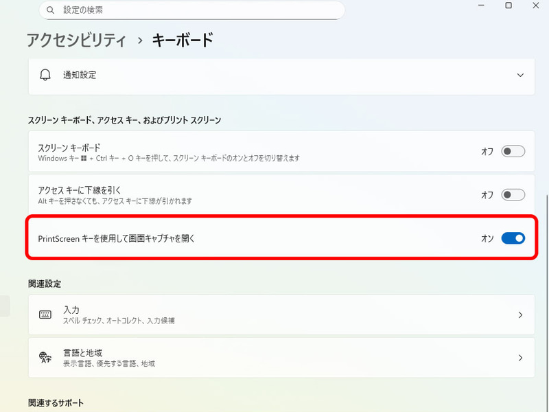Image resolution: width=549 pixels, height=412 pixels.
Task: Click the language globe icon beside 言語と地域
Action: click(44, 357)
